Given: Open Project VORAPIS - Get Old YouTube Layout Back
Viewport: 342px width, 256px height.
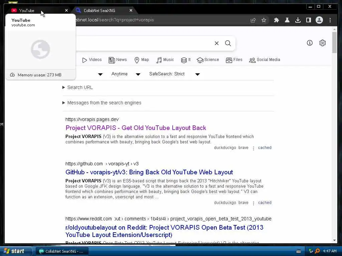Looking at the screenshot, I should (136, 128).
